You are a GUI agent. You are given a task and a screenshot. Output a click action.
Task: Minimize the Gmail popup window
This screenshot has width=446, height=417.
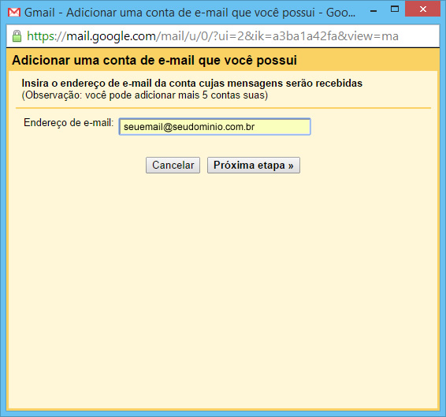click(374, 11)
